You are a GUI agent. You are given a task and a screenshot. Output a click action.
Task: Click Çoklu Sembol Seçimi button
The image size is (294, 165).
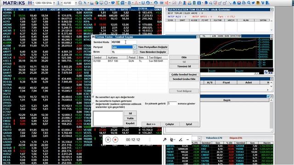184,74
